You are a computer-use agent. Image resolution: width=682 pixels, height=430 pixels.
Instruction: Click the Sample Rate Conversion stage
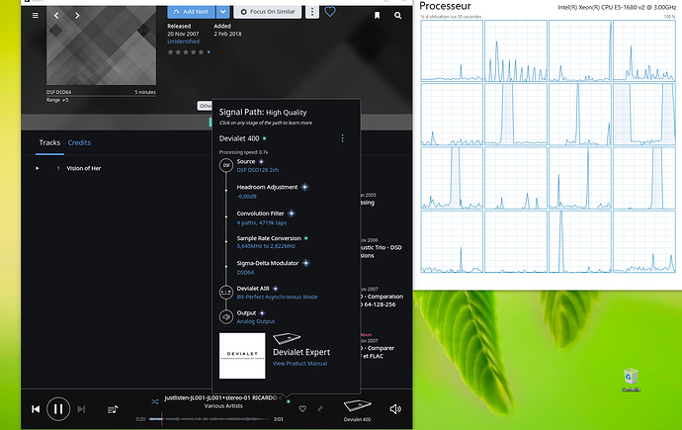click(x=269, y=238)
